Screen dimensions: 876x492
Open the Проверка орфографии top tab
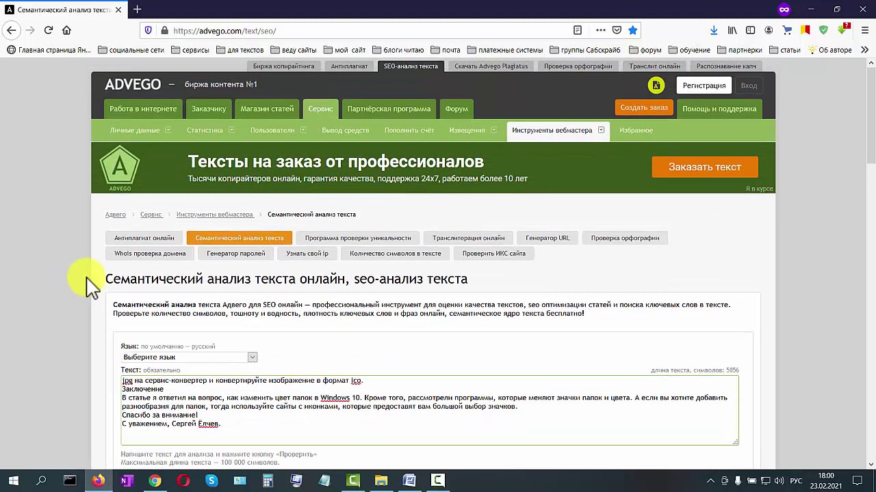(x=578, y=66)
